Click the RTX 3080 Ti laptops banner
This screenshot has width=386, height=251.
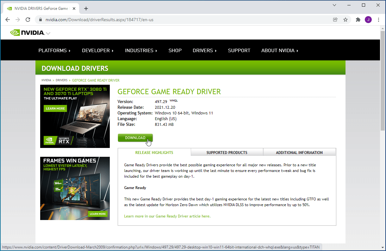[75, 116]
